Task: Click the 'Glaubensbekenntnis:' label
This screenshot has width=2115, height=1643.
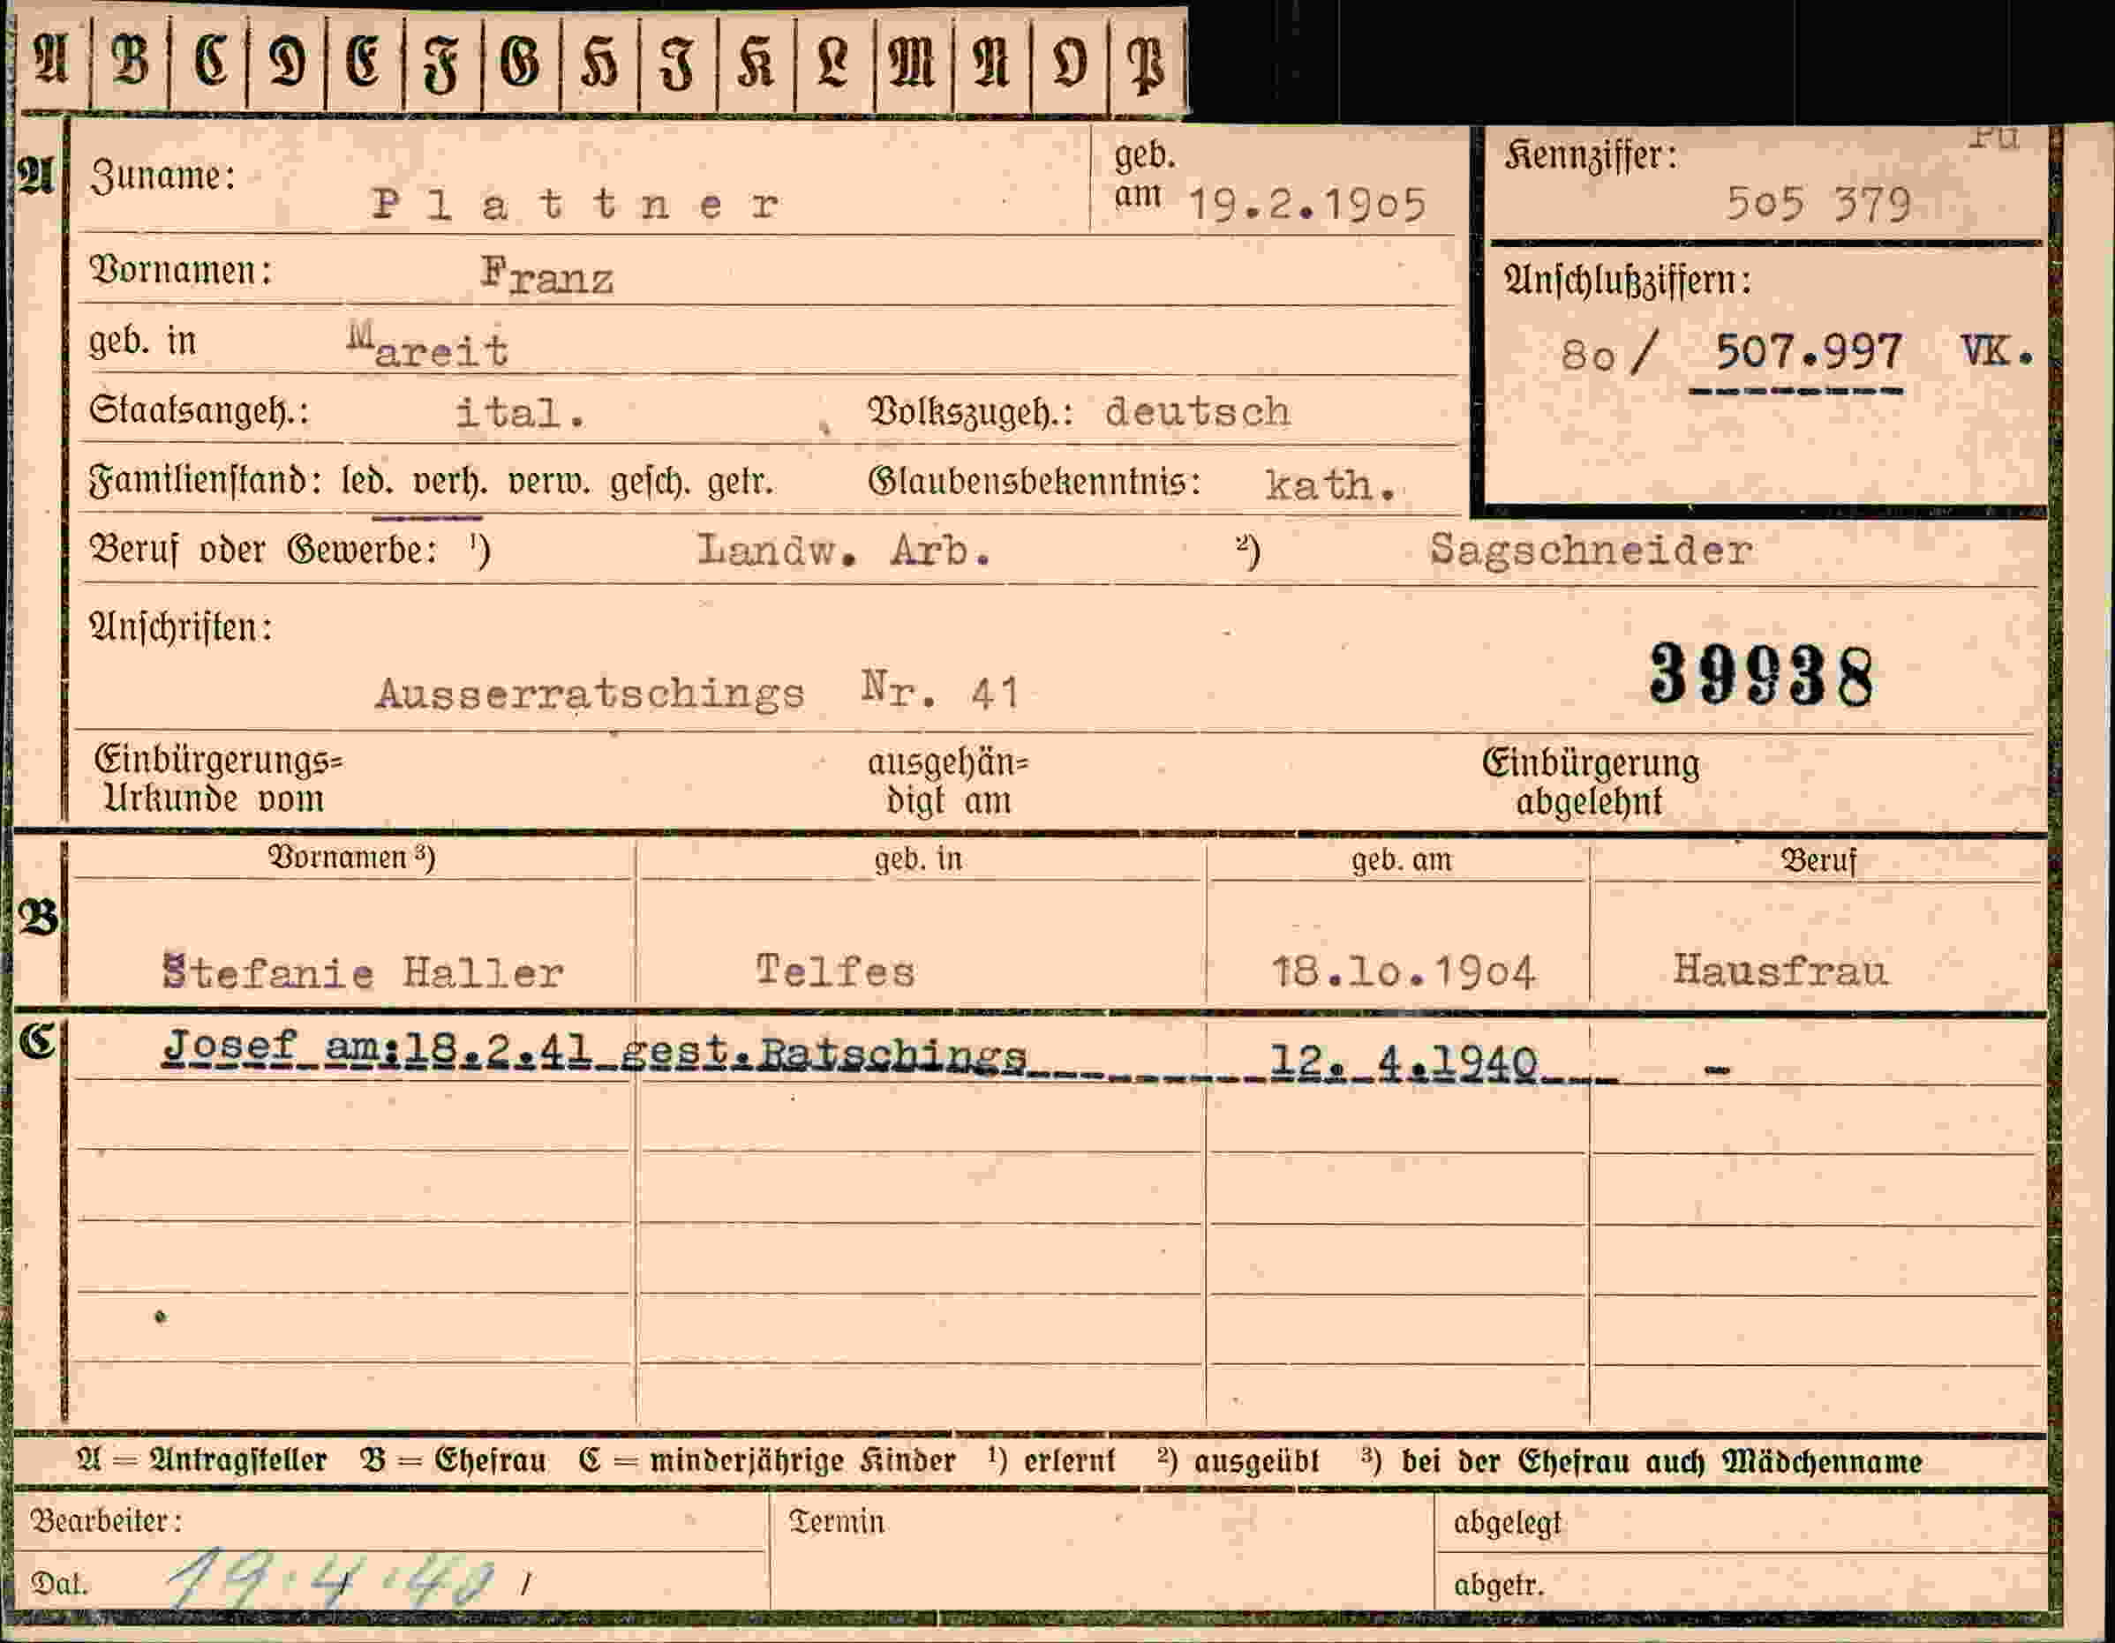Action: pyautogui.click(x=1035, y=481)
